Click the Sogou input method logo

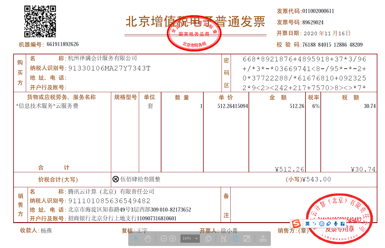tap(296, 224)
